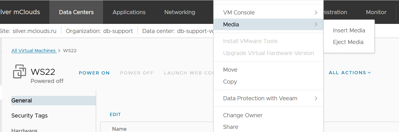Follow the All Virtual Machines breadcrumb link
Image resolution: width=399 pixels, height=132 pixels.
[34, 51]
